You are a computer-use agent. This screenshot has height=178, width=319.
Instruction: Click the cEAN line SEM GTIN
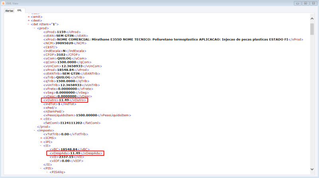(65, 36)
